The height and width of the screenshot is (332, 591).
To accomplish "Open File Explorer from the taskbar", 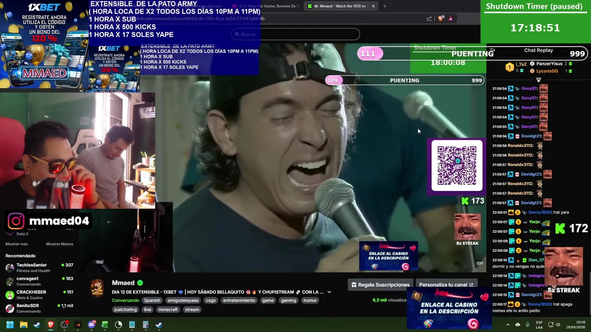I will tap(24, 325).
